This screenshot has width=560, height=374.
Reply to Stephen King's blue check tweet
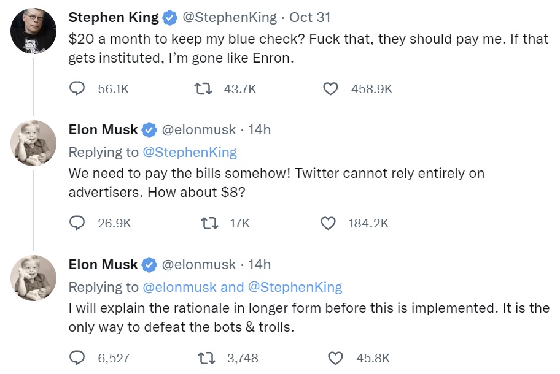tap(77, 89)
